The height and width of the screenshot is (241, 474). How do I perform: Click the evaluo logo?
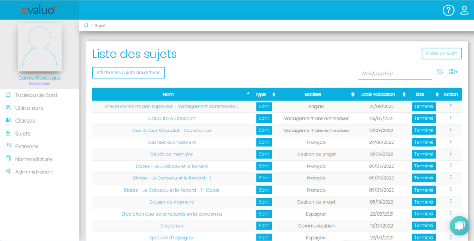click(x=39, y=10)
